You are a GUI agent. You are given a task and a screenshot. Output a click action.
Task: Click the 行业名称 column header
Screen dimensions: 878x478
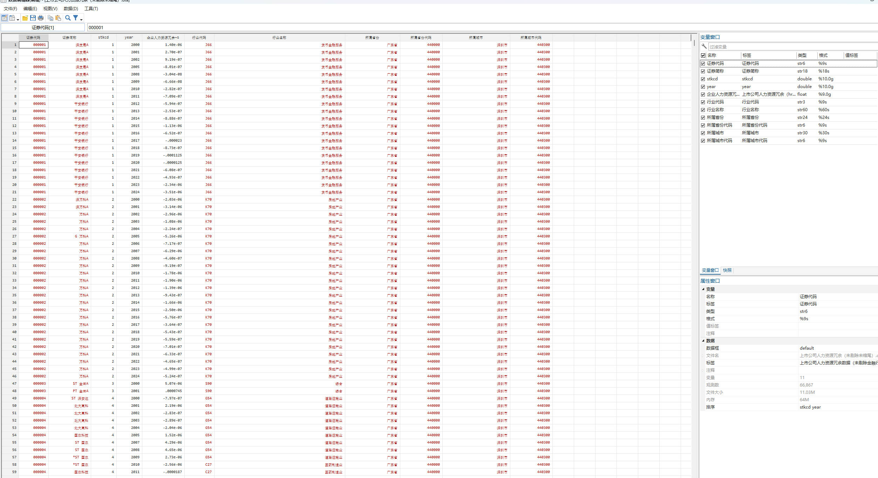click(x=279, y=38)
